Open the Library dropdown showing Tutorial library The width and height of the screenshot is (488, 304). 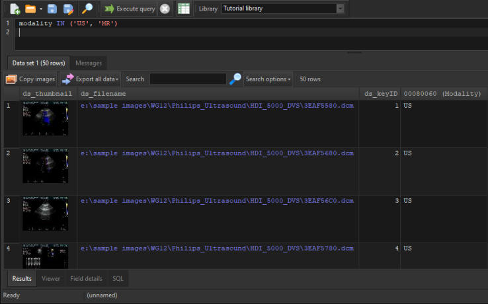point(283,9)
